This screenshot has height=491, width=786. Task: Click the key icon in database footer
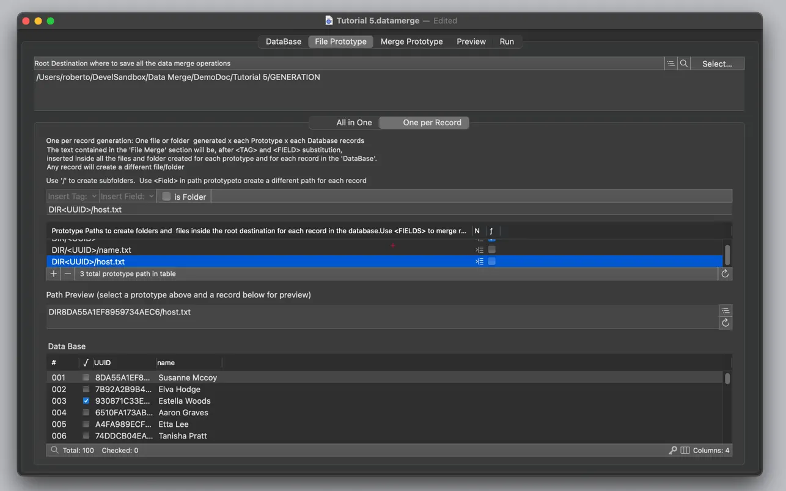(673, 450)
